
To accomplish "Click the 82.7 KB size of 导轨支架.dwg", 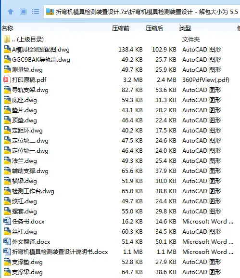I will 132,90.
